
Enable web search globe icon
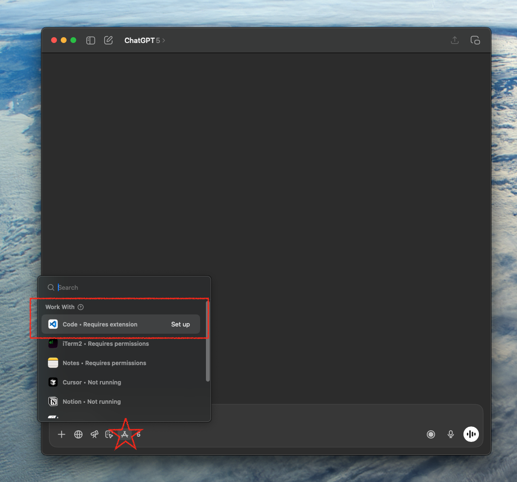[x=79, y=435]
